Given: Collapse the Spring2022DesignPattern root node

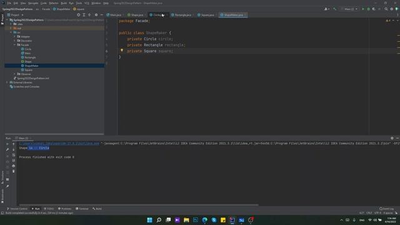Looking at the screenshot, I should tap(7, 20).
